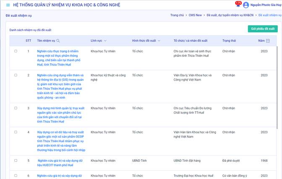
Task: Open task 'Xây dựng cơ sở dữ liệu' link
Action: (x=61, y=141)
